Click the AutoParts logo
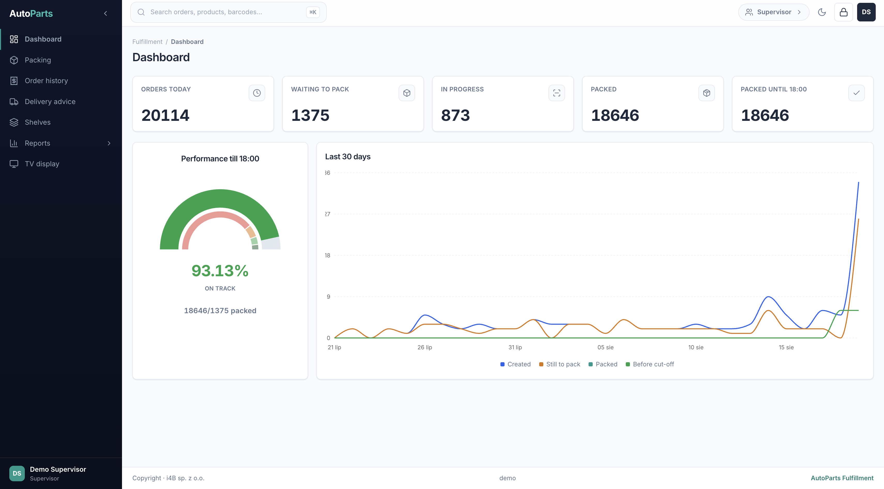The height and width of the screenshot is (489, 884). point(31,13)
